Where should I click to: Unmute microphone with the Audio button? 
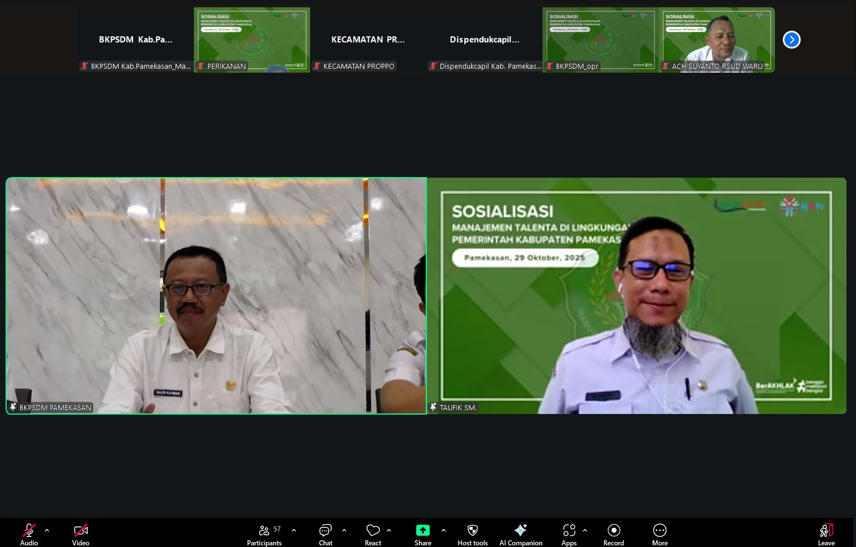29,534
